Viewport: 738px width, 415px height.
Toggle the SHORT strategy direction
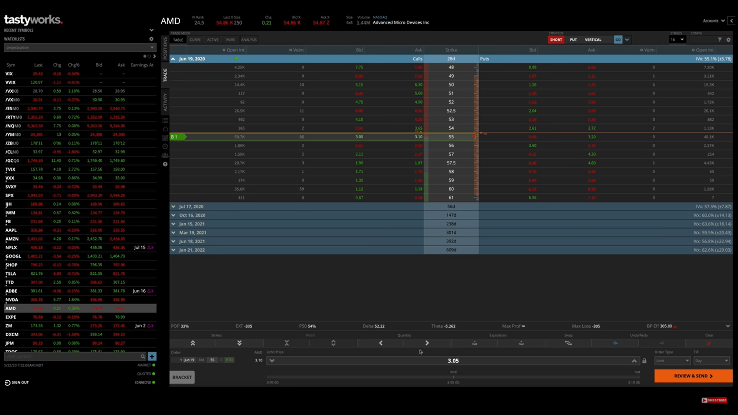[556, 40]
